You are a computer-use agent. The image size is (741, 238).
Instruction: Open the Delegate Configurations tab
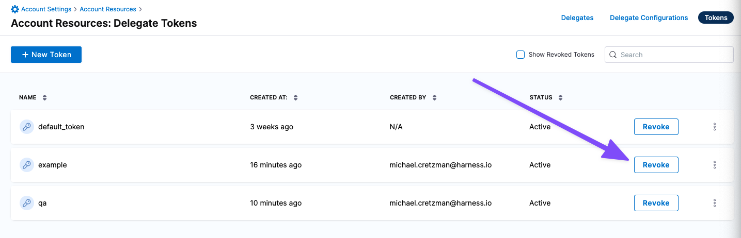pos(649,18)
